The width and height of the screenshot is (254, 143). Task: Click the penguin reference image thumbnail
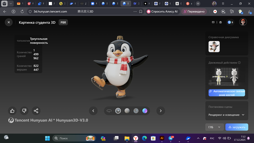[x=214, y=47]
